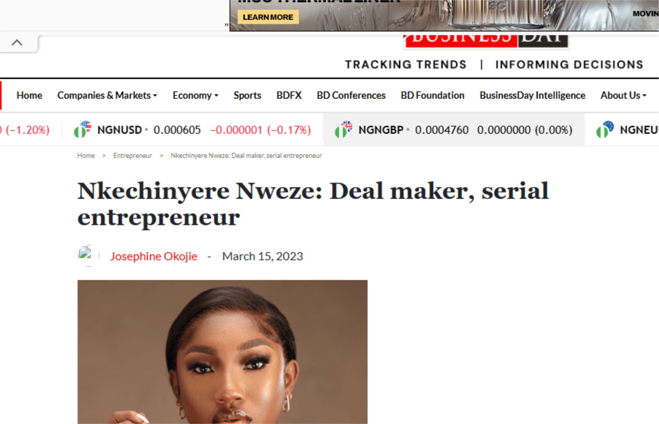Screen dimensions: 659x424
Task: Expand the Economy dropdown menu
Action: (195, 95)
